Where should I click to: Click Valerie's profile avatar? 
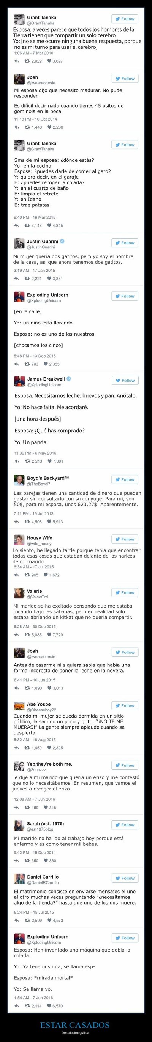19,593
